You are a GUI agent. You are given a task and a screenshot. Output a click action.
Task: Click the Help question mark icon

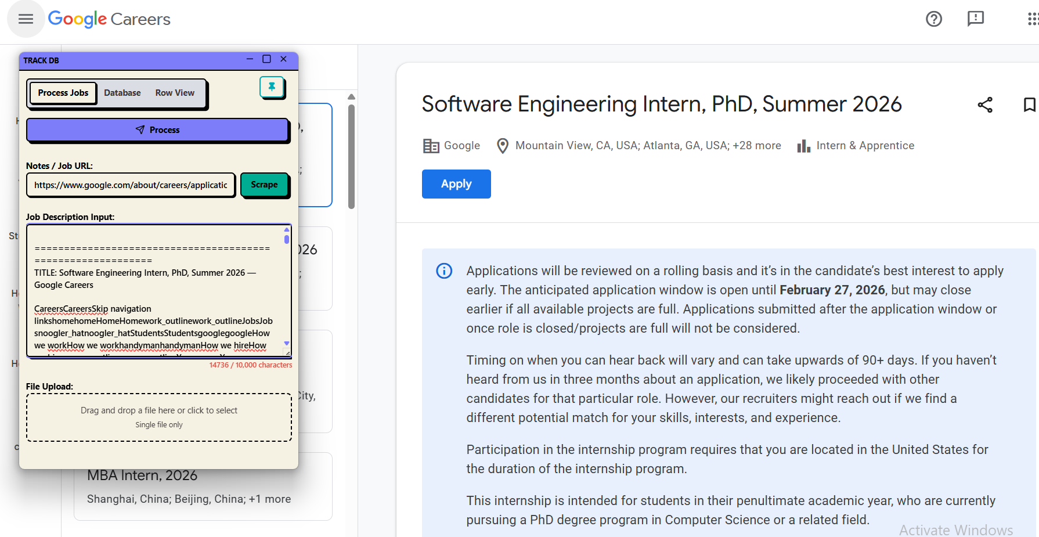coord(933,19)
